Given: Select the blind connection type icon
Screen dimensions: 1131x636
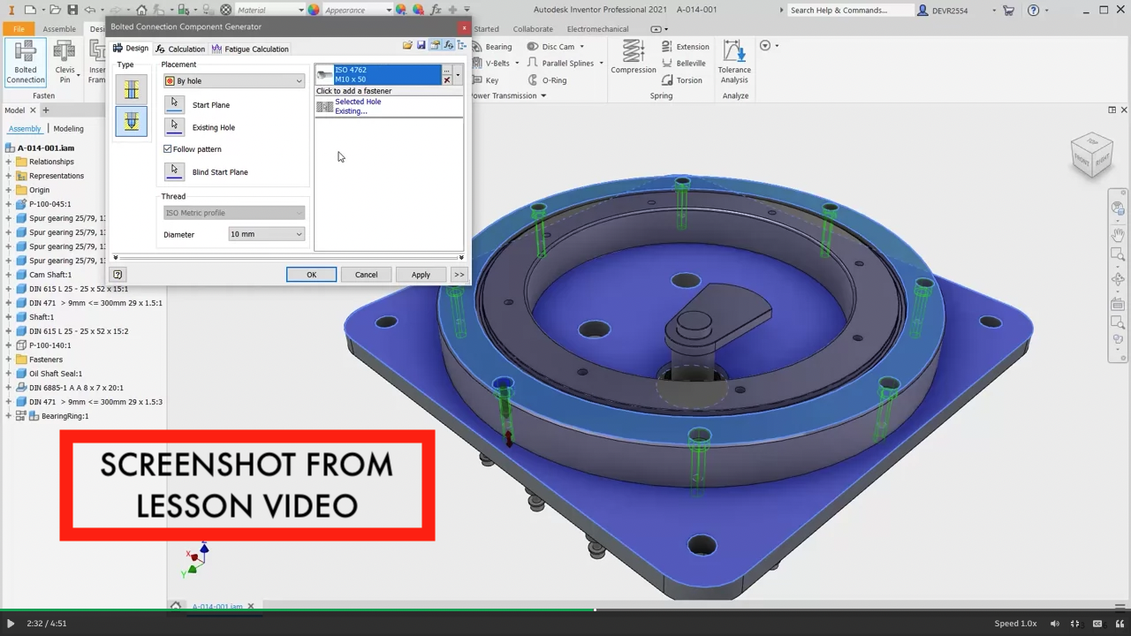Looking at the screenshot, I should (131, 121).
